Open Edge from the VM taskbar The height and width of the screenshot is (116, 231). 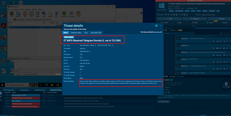pyautogui.click(x=46, y=85)
